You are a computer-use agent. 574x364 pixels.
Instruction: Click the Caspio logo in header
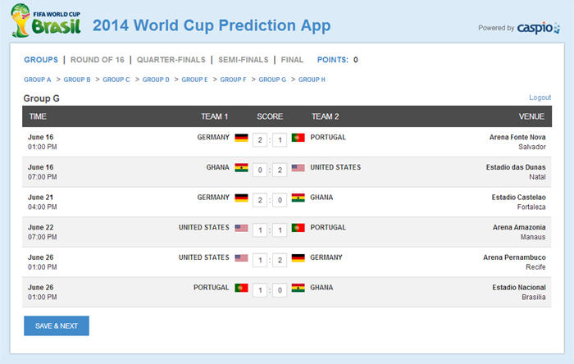click(538, 28)
